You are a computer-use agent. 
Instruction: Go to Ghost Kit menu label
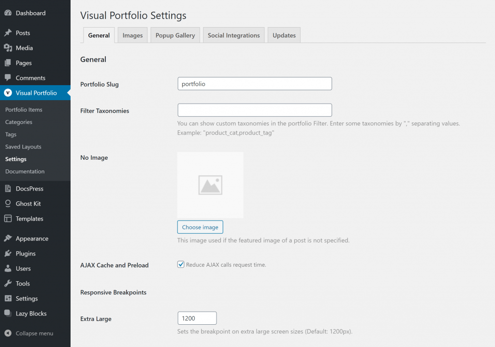pyautogui.click(x=28, y=204)
